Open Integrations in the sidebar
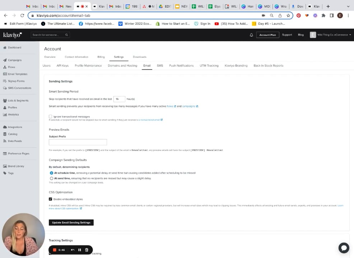Viewport: 354px width, 258px height. pyautogui.click(x=13, y=127)
